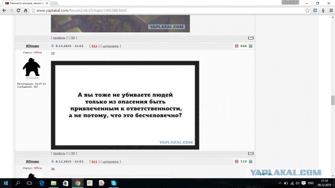
Task: Switch input language via ENG indicator
Action: pos(310,183)
